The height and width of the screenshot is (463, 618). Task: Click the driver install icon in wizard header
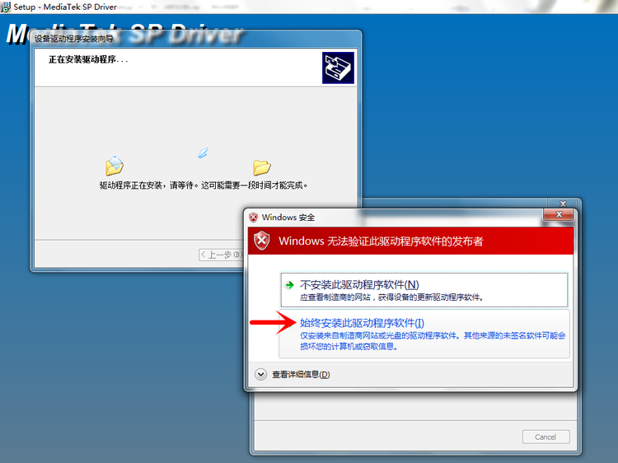coord(338,68)
